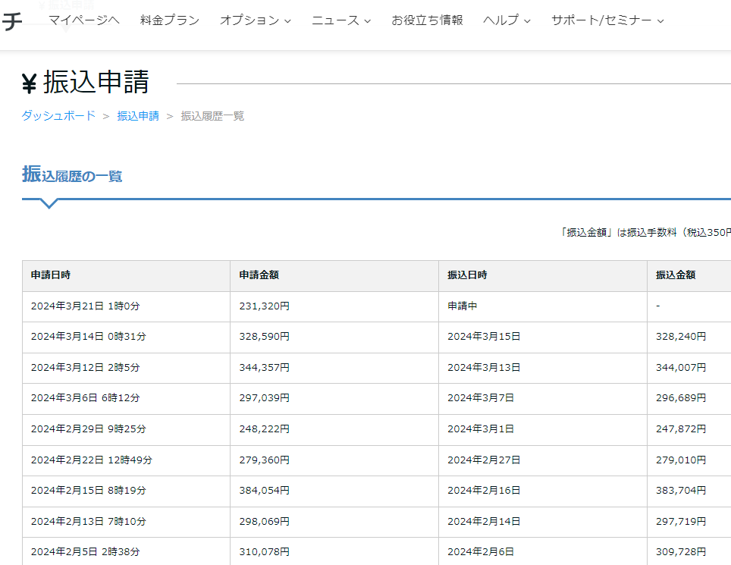Viewport: 731px width, 565px height.
Task: Click the 297,719円 transferred amount cell
Action: pos(689,522)
